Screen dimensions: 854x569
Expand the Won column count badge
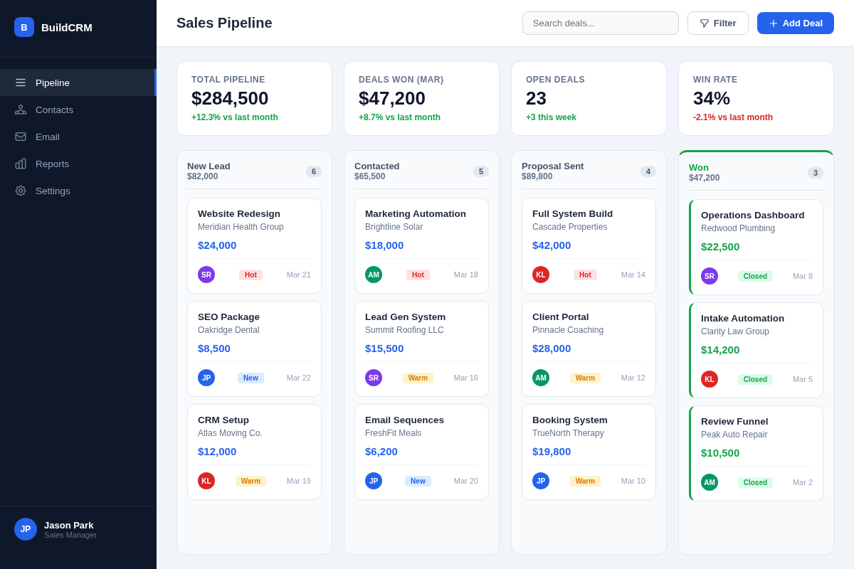tap(816, 173)
